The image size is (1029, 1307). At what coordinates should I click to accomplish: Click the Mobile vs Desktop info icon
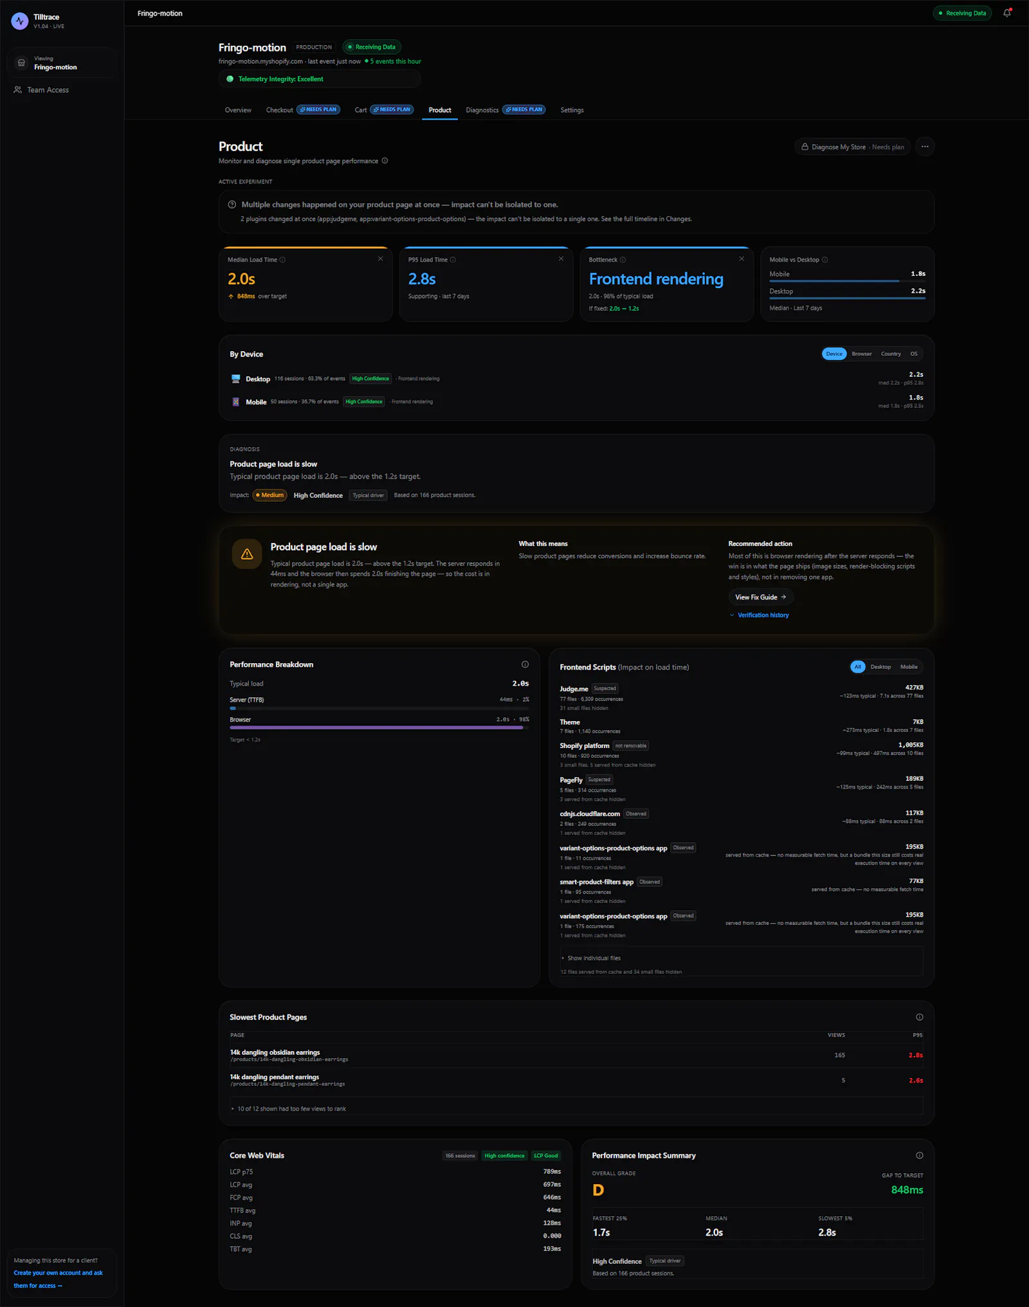[x=824, y=260]
